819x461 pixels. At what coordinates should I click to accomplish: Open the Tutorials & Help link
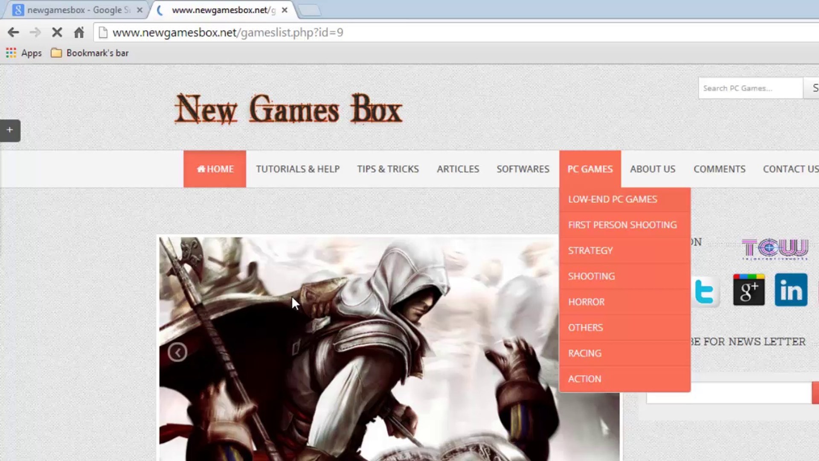pyautogui.click(x=298, y=169)
